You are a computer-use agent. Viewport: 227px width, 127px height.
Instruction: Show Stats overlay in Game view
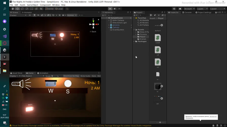[x=94, y=76]
